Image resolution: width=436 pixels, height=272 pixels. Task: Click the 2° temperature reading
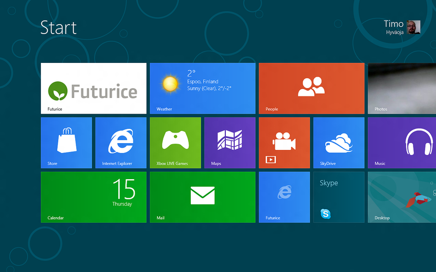pyautogui.click(x=191, y=73)
